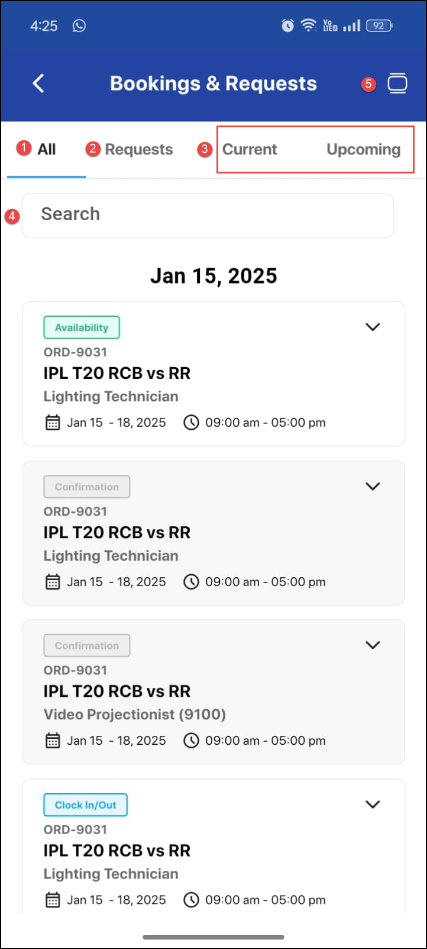Viewport: 427px width, 949px height.
Task: Tap the calendar icon on Availability card
Action: [x=53, y=423]
